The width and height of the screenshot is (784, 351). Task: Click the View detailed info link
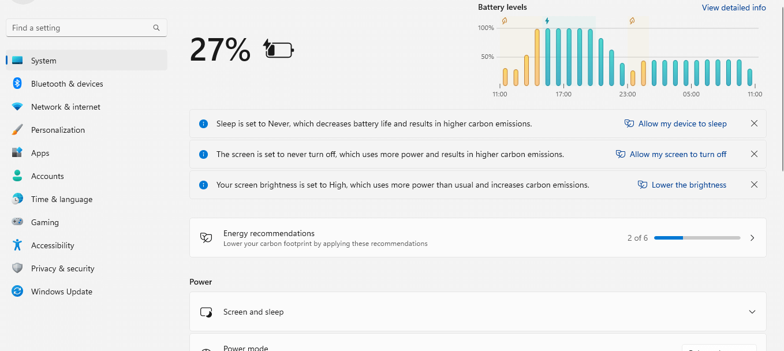[734, 8]
